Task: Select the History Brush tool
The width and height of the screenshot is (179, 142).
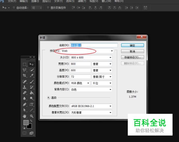Action: tap(32, 87)
